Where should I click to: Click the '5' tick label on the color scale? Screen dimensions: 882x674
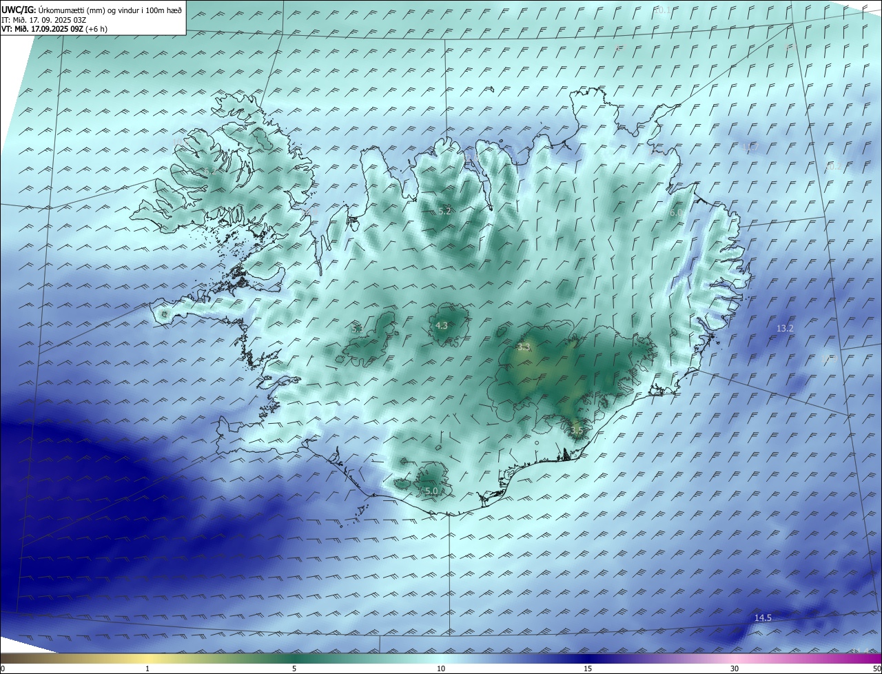(x=294, y=668)
